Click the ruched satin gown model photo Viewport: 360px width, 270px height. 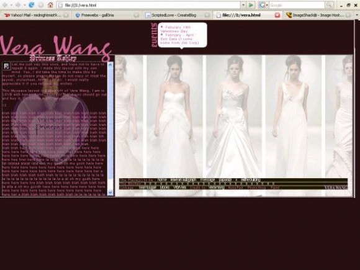[x=234, y=125]
